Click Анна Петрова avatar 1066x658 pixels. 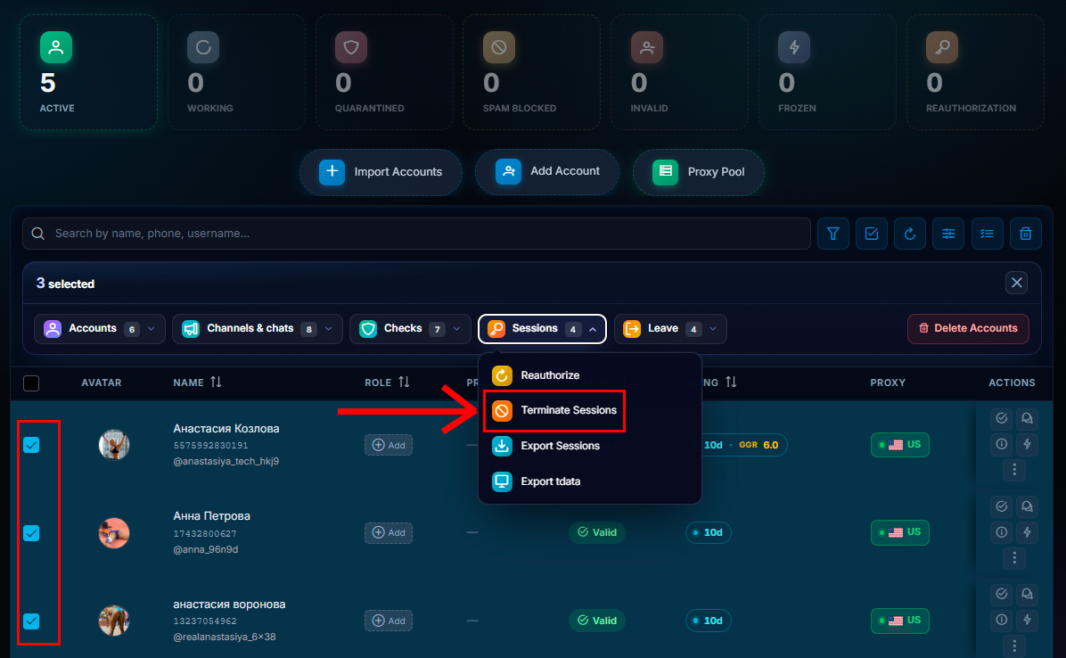[x=114, y=533]
